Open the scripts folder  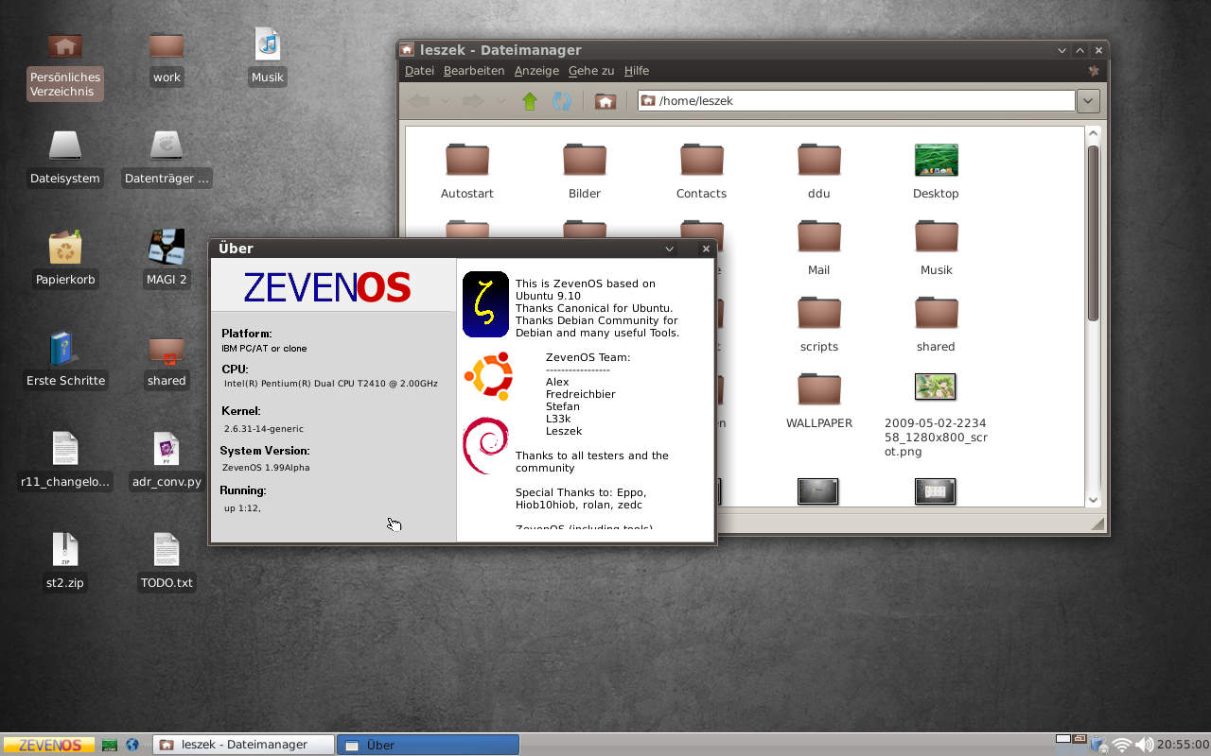(818, 324)
